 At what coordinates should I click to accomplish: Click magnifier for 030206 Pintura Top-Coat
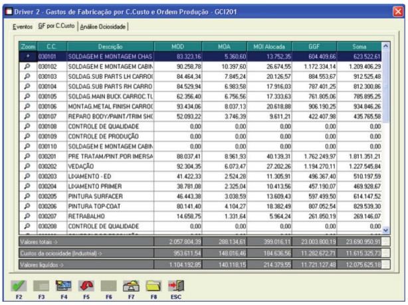(x=27, y=206)
